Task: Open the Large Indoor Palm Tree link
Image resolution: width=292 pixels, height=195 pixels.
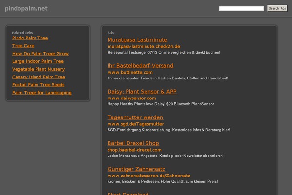Action: tap(38, 61)
